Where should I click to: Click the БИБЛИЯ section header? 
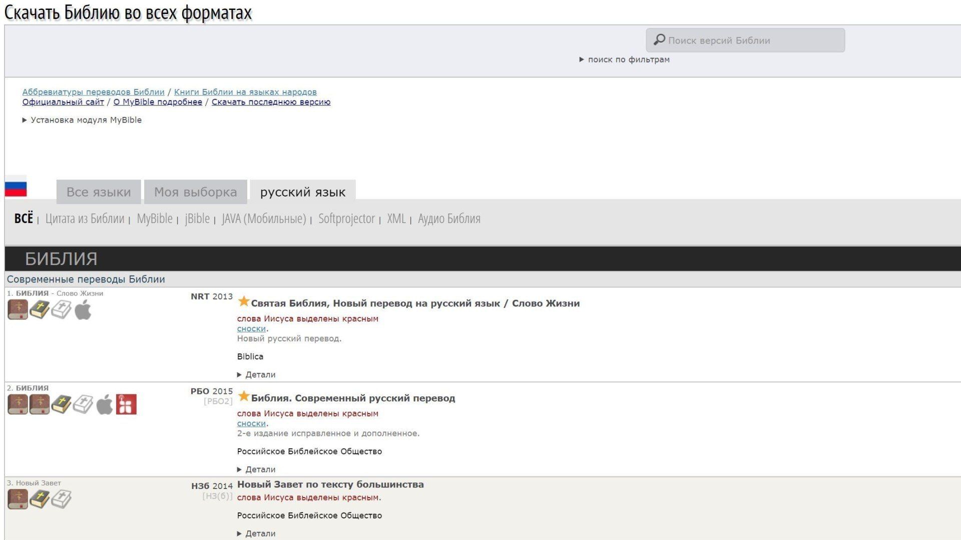tap(61, 259)
